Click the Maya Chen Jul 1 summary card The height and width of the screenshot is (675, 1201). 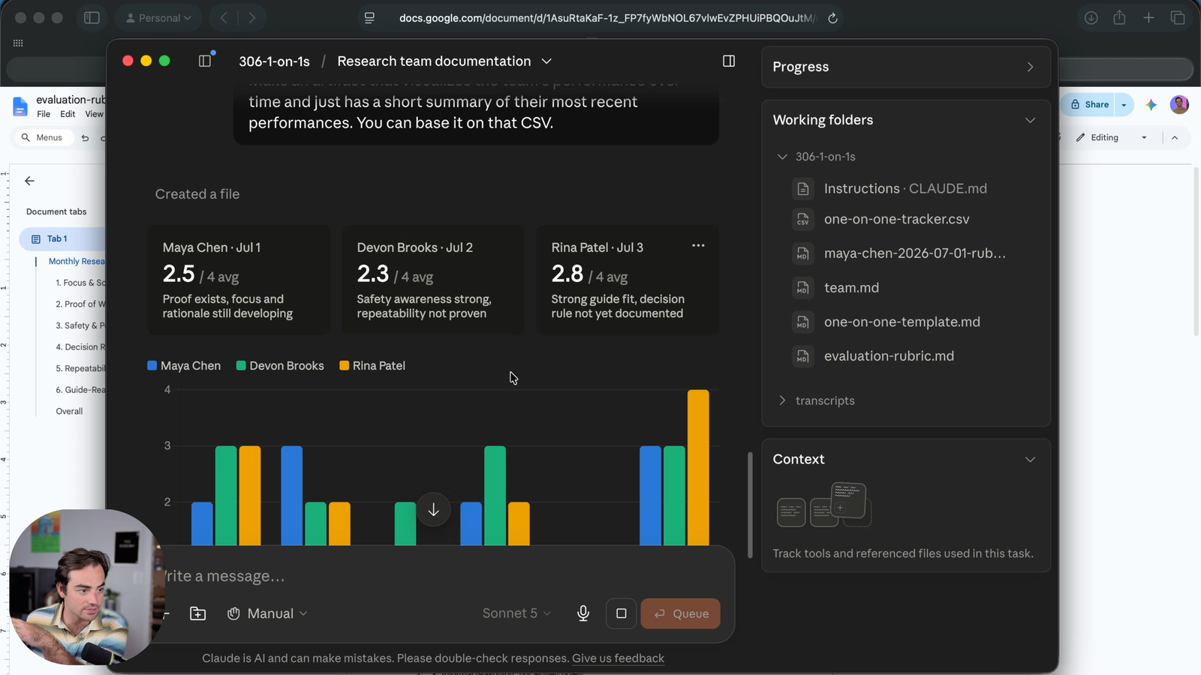pos(239,280)
